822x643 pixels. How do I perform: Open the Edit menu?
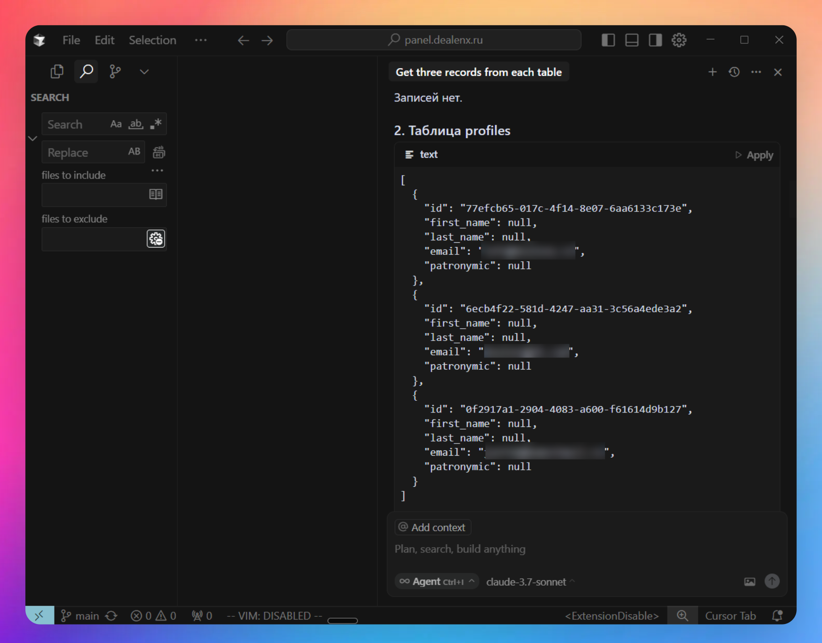(x=105, y=40)
